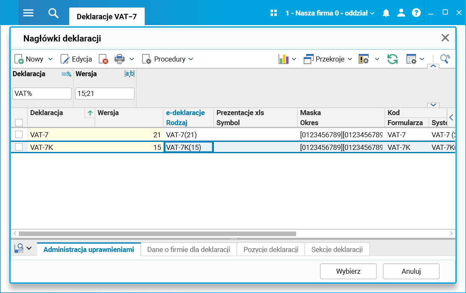Image resolution: width=466 pixels, height=293 pixels.
Task: Click the filter search icon at toolbar right
Action: pyautogui.click(x=445, y=59)
